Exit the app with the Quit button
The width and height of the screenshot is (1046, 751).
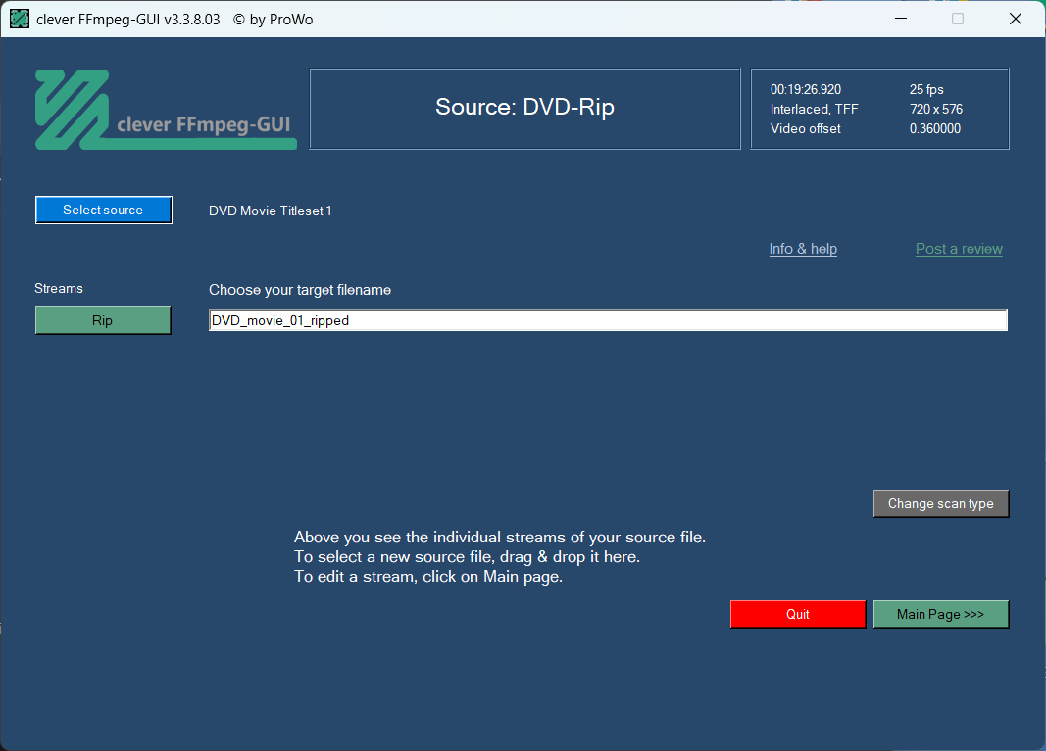798,614
